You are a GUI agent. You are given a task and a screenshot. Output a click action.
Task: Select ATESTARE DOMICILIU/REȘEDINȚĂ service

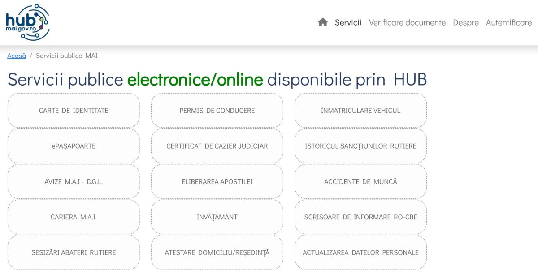click(217, 252)
